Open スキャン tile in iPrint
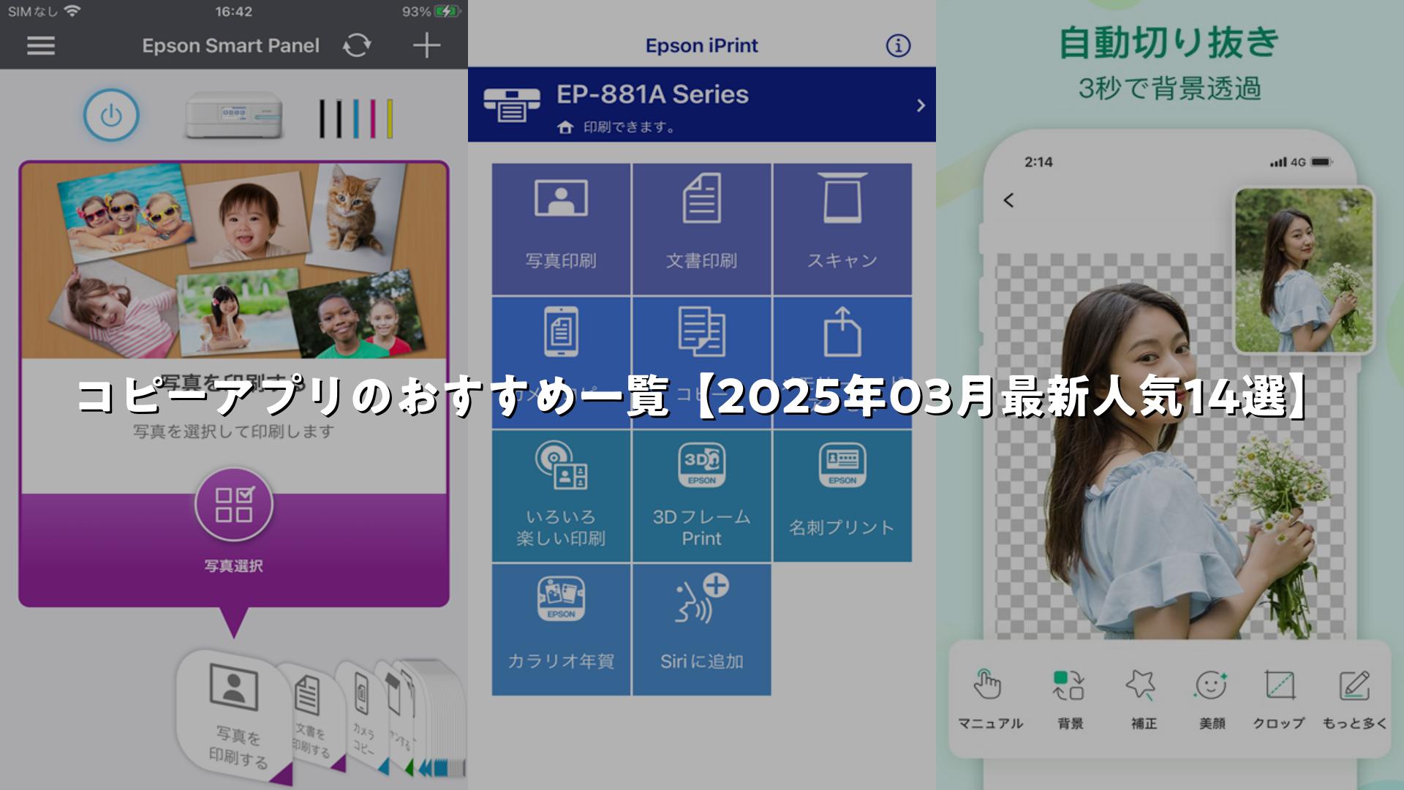1404x790 pixels. pyautogui.click(x=842, y=229)
